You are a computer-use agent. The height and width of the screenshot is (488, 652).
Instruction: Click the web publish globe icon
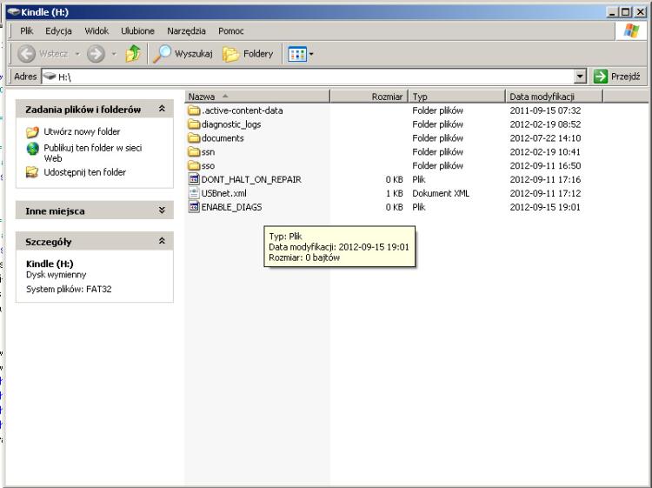tap(32, 149)
